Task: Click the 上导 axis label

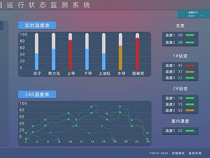Action: pyautogui.click(x=71, y=73)
